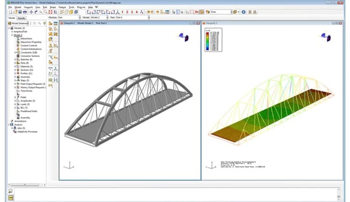Click the New model database icon
The height and width of the screenshot is (202, 350).
click(10, 12)
